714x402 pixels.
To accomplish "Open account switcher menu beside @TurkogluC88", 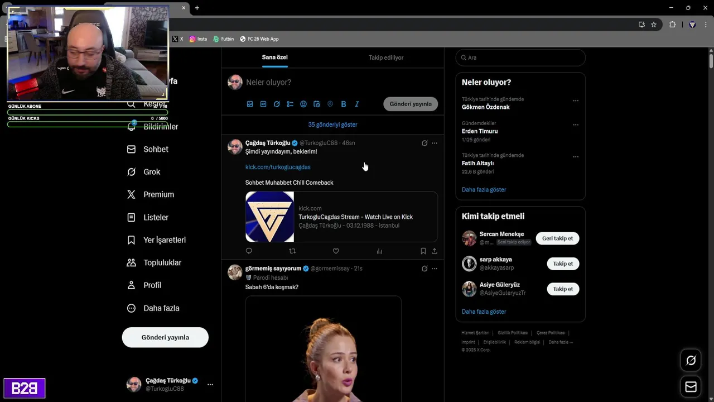I will (x=210, y=385).
